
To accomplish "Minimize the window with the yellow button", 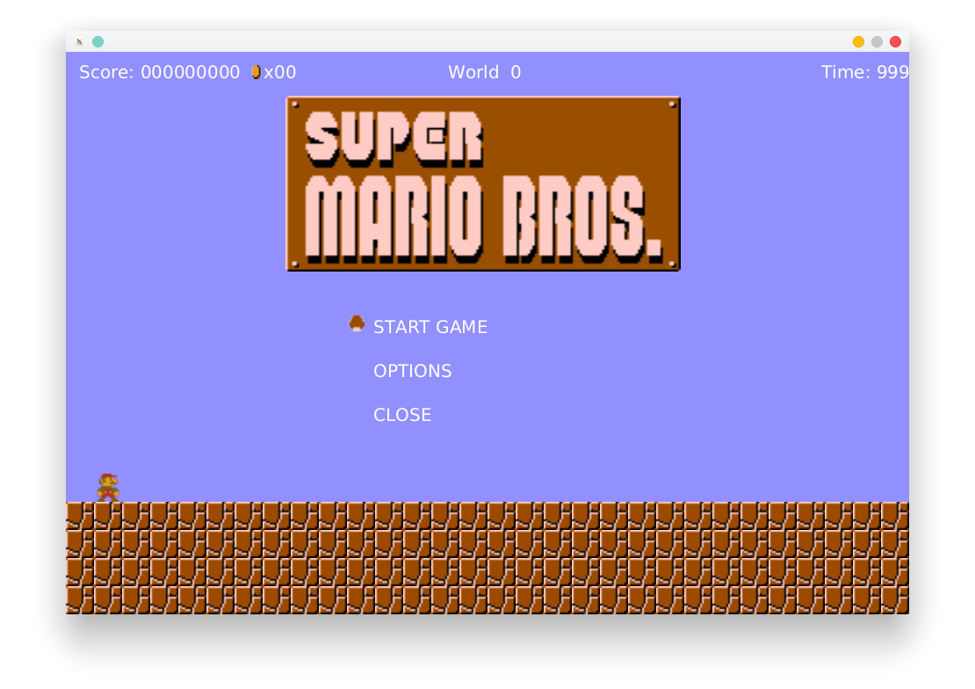I will pos(858,41).
